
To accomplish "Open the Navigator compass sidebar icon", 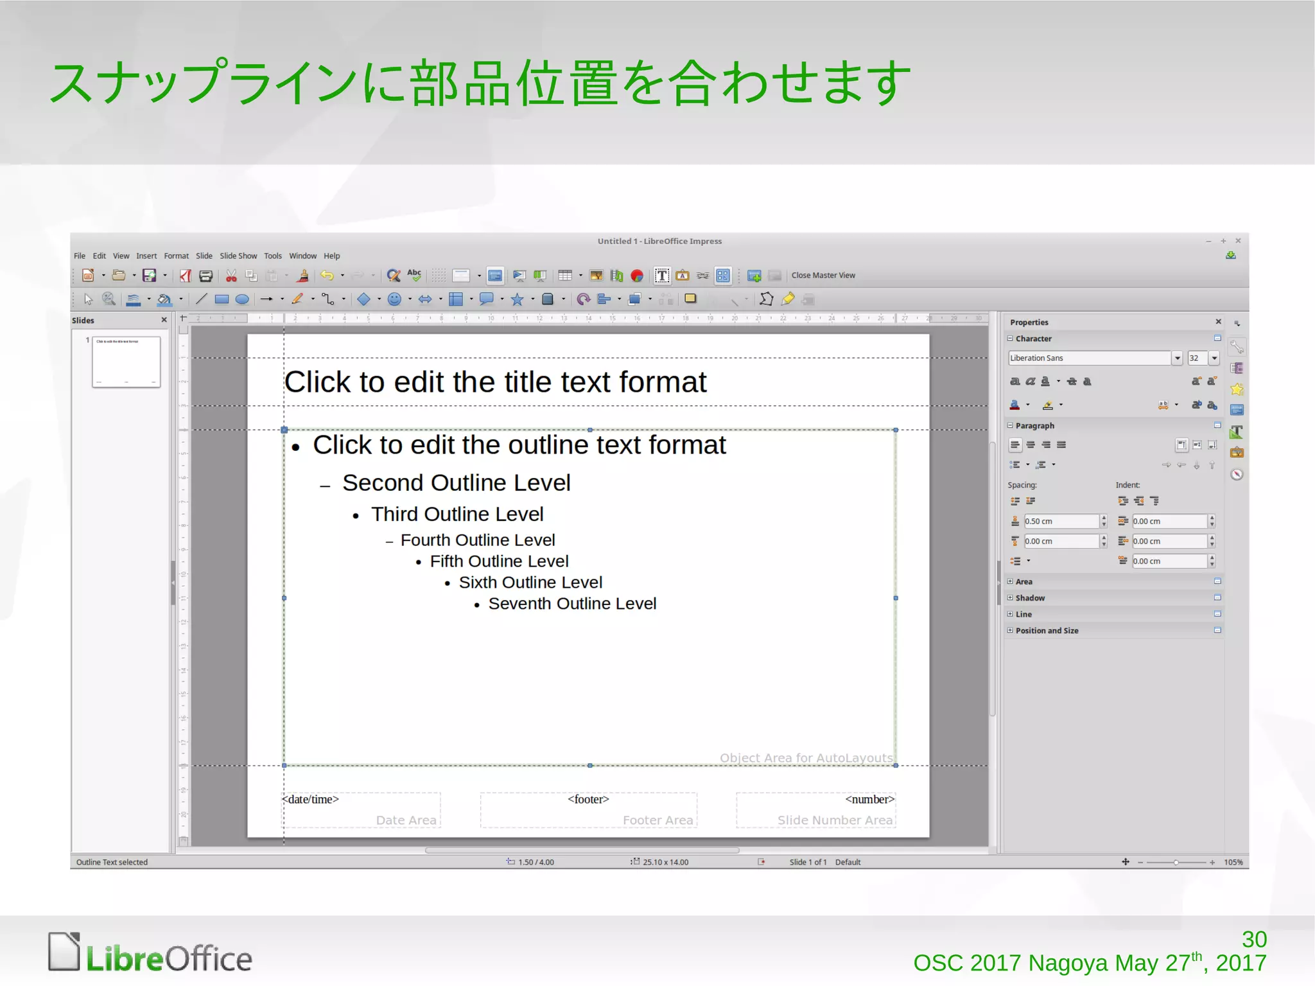I will click(x=1237, y=475).
